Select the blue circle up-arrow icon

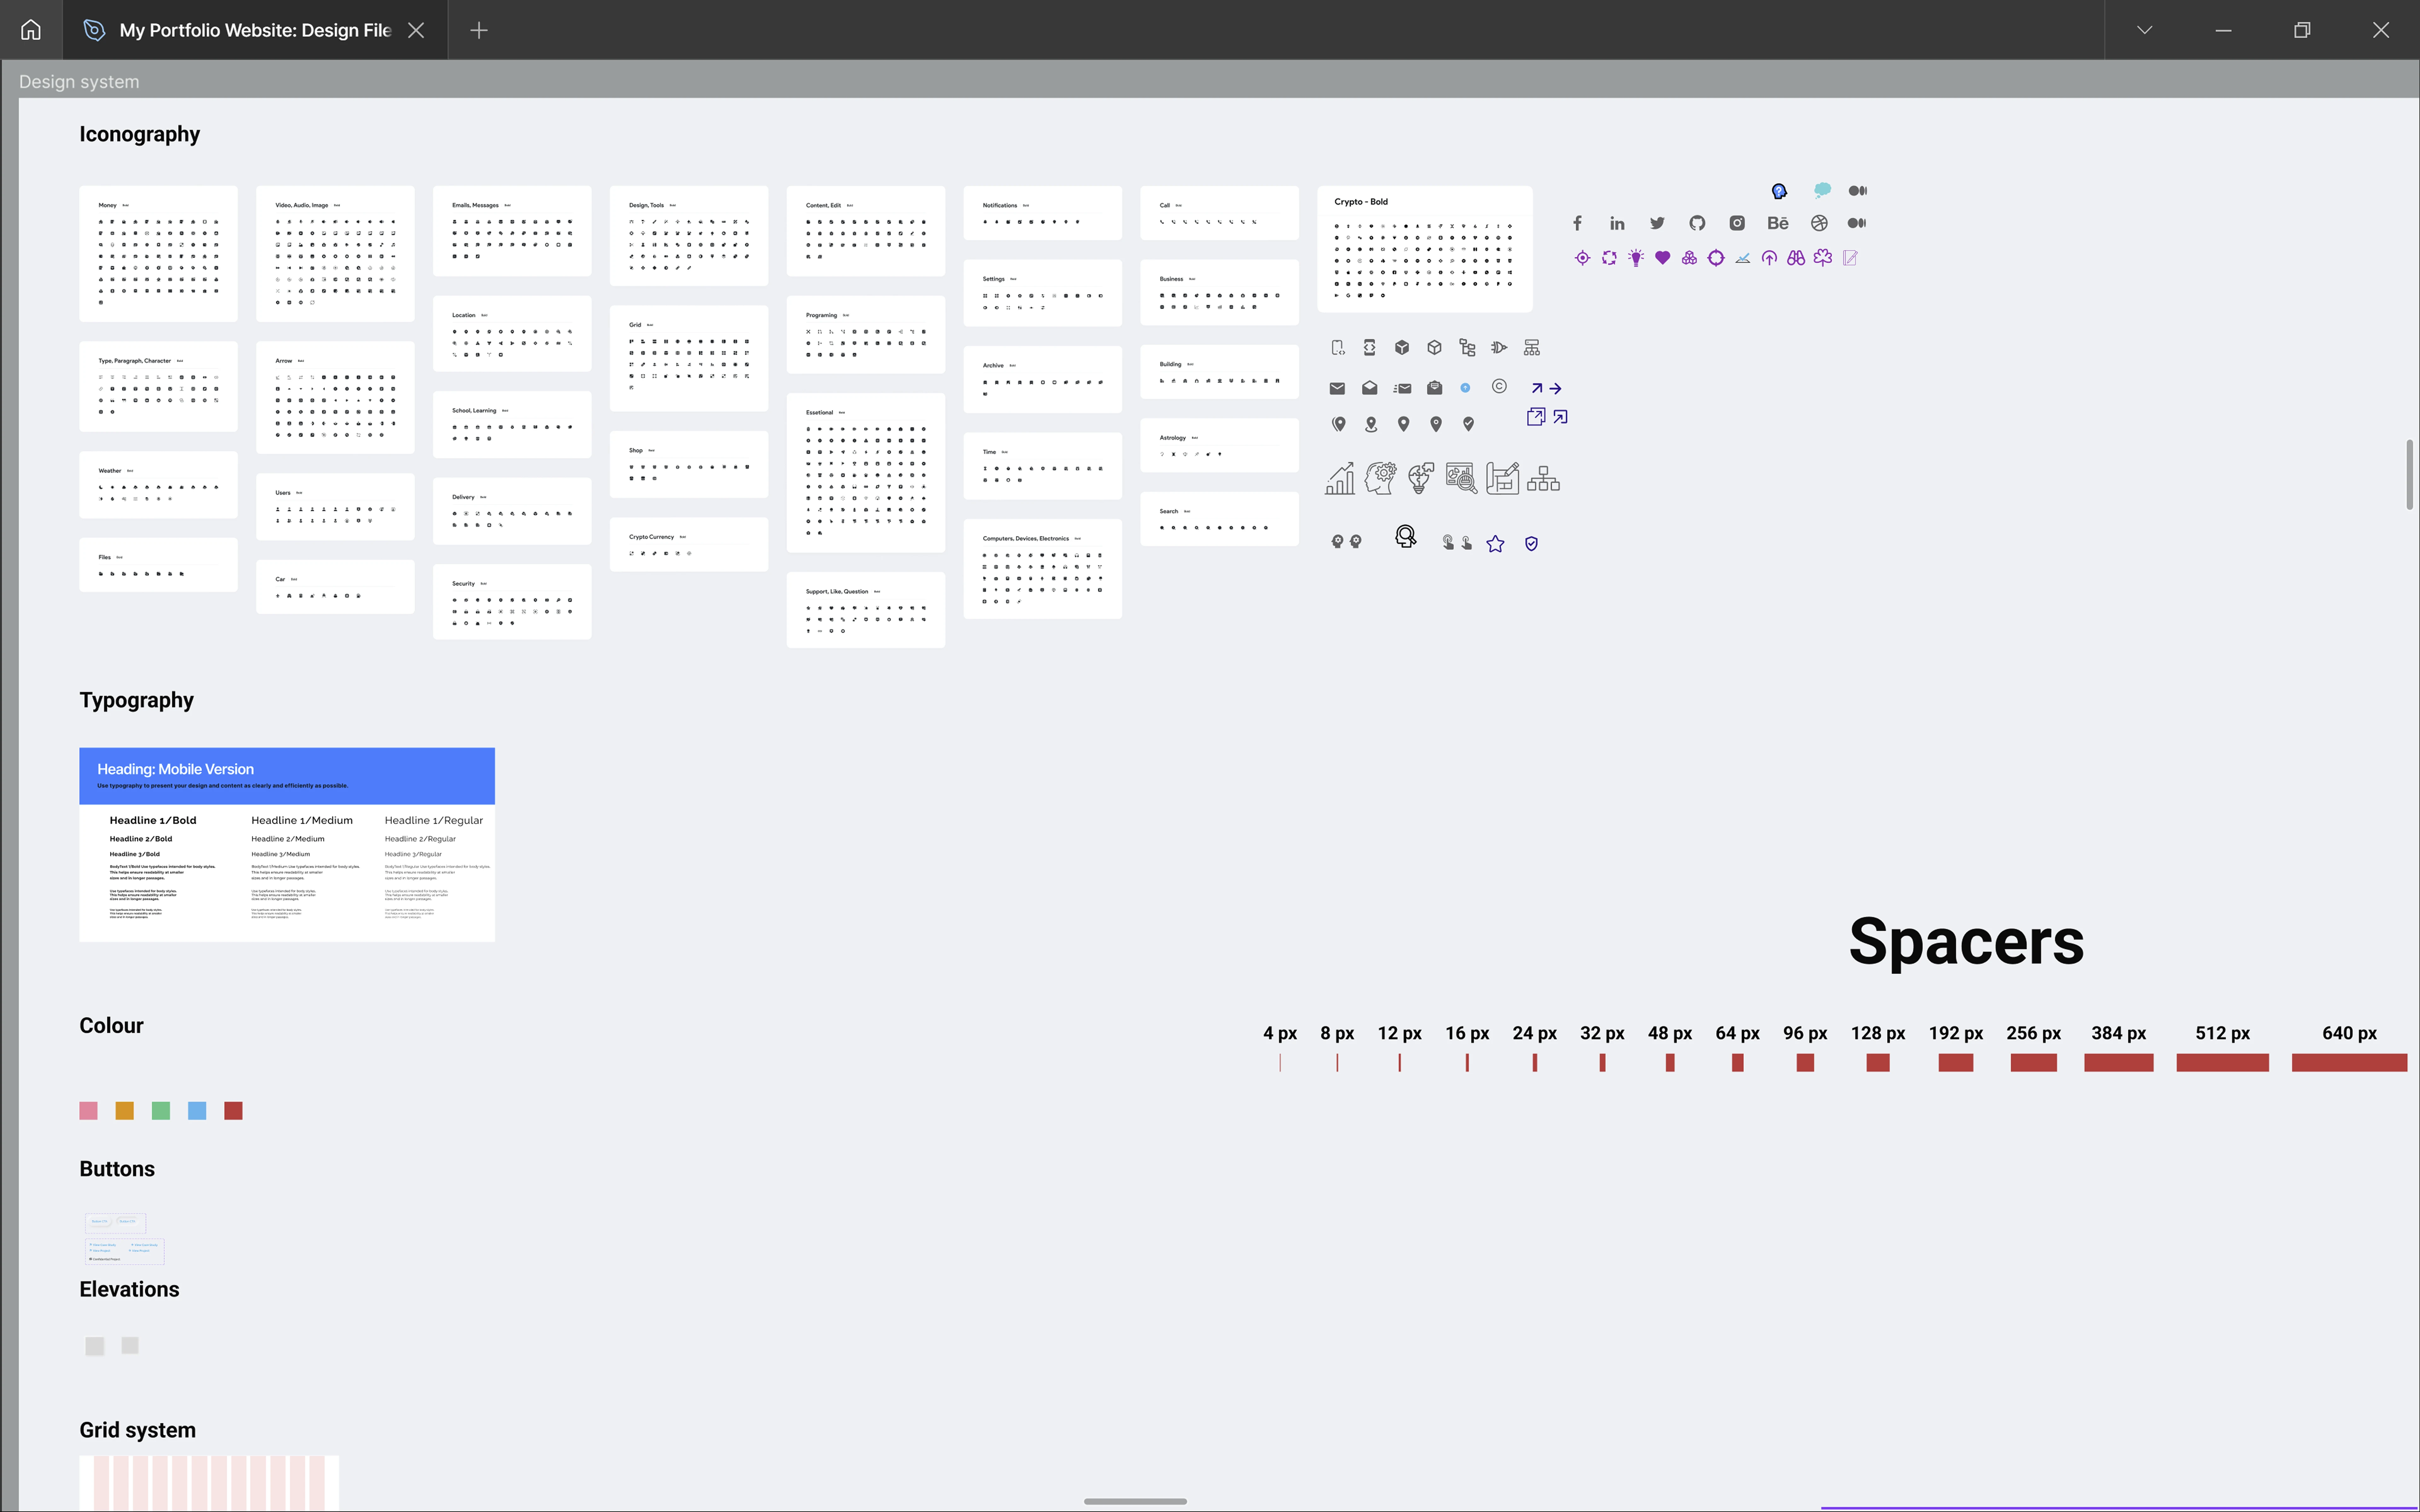pos(1465,388)
